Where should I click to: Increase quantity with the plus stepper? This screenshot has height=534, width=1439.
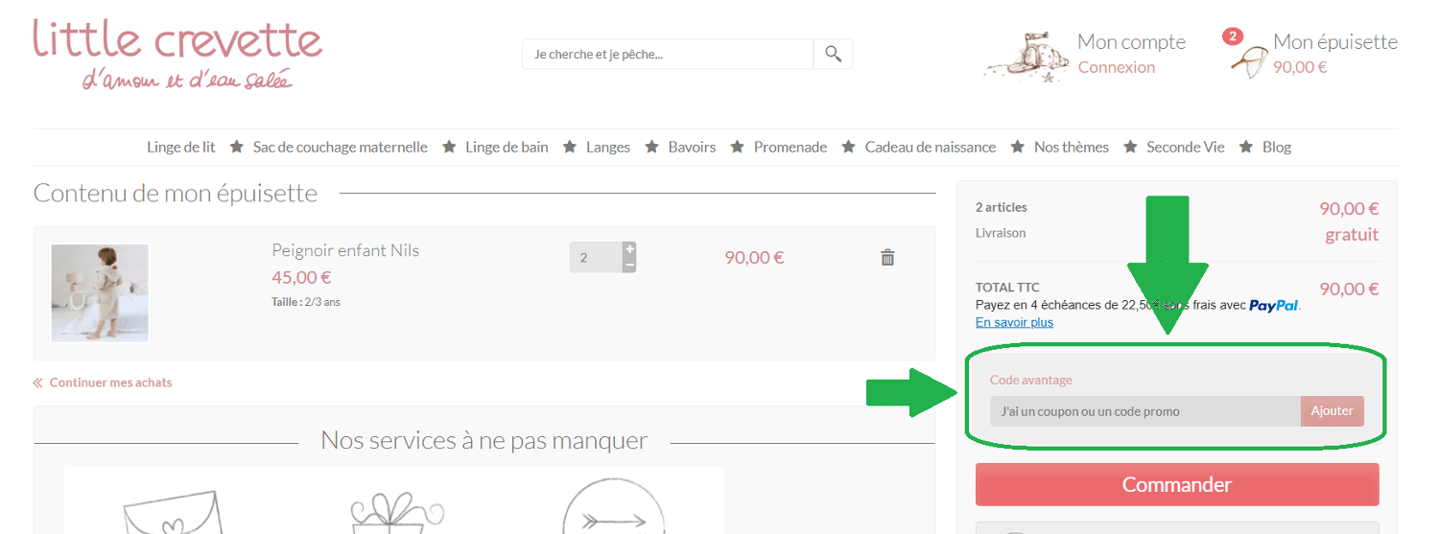629,249
